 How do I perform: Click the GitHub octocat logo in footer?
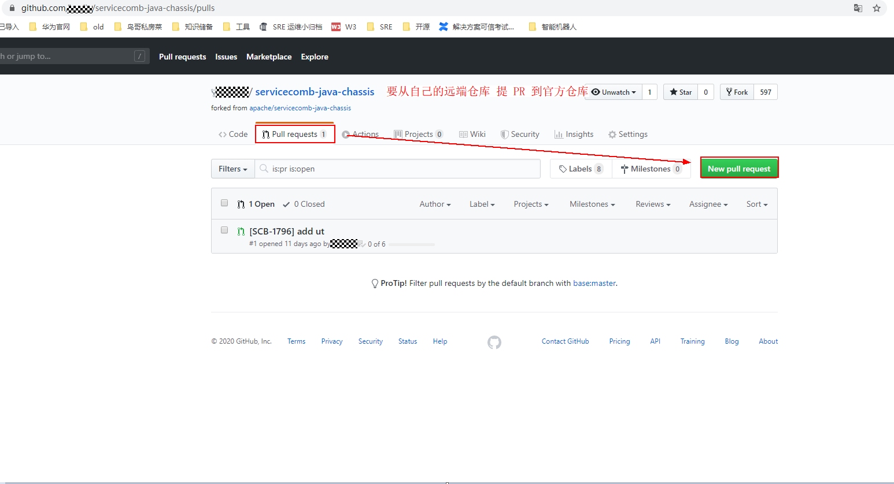pyautogui.click(x=494, y=342)
